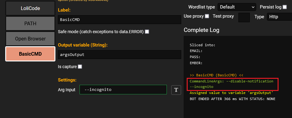
Task: Toggle the Persist log checkbox
Action: tap(285, 7)
